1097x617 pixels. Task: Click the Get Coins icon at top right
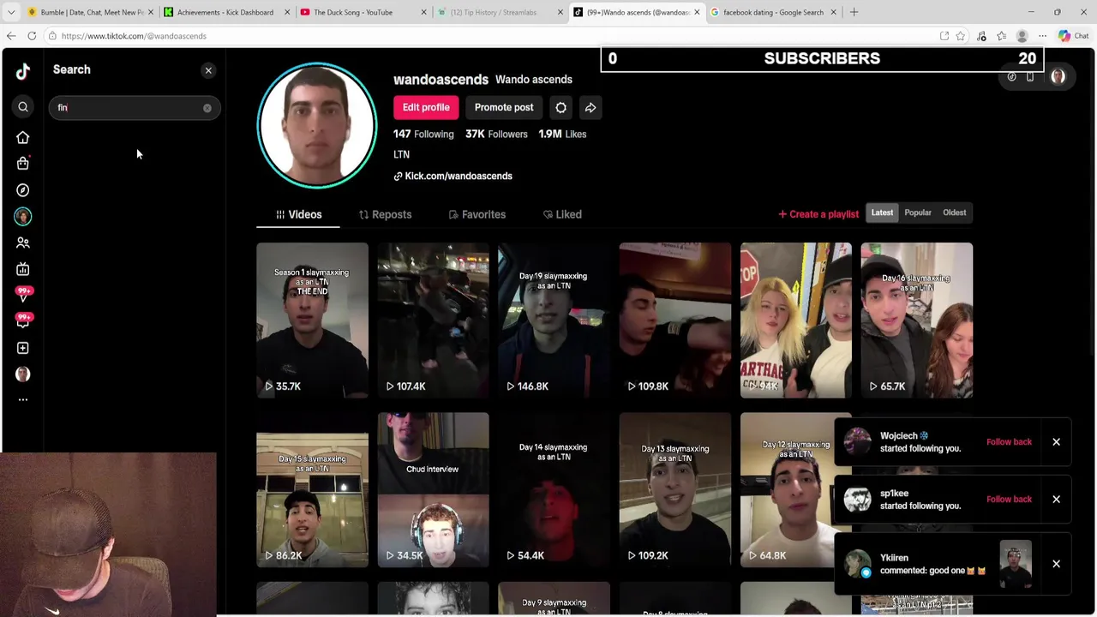(x=1011, y=77)
